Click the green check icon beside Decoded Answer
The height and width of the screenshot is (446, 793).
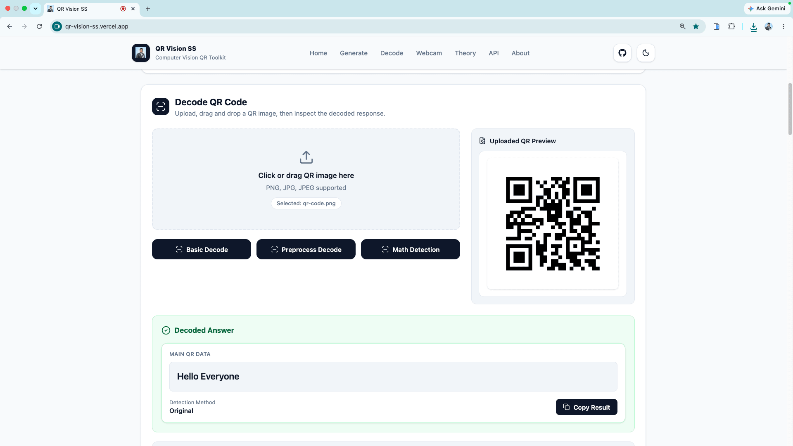(166, 330)
